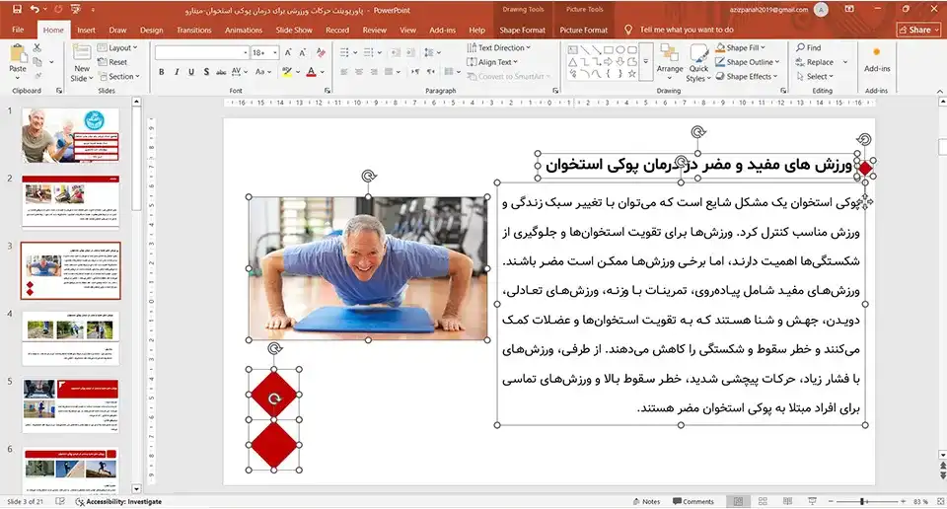Select the man doing push-up picture

pyautogui.click(x=368, y=268)
